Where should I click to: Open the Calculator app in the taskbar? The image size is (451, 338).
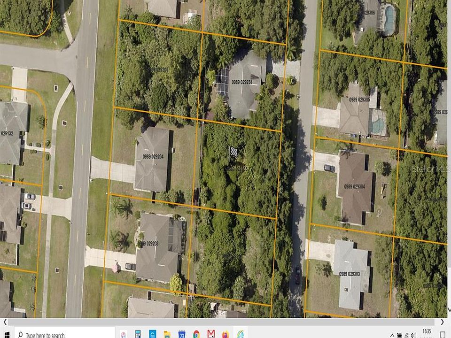[138, 334]
